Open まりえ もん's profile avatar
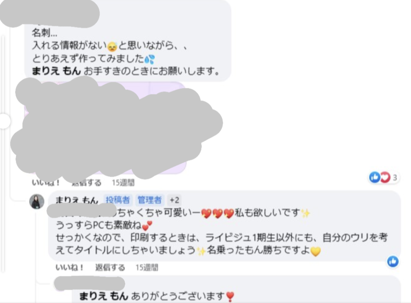Image resolution: width=411 pixels, height=303 pixels. (37, 201)
